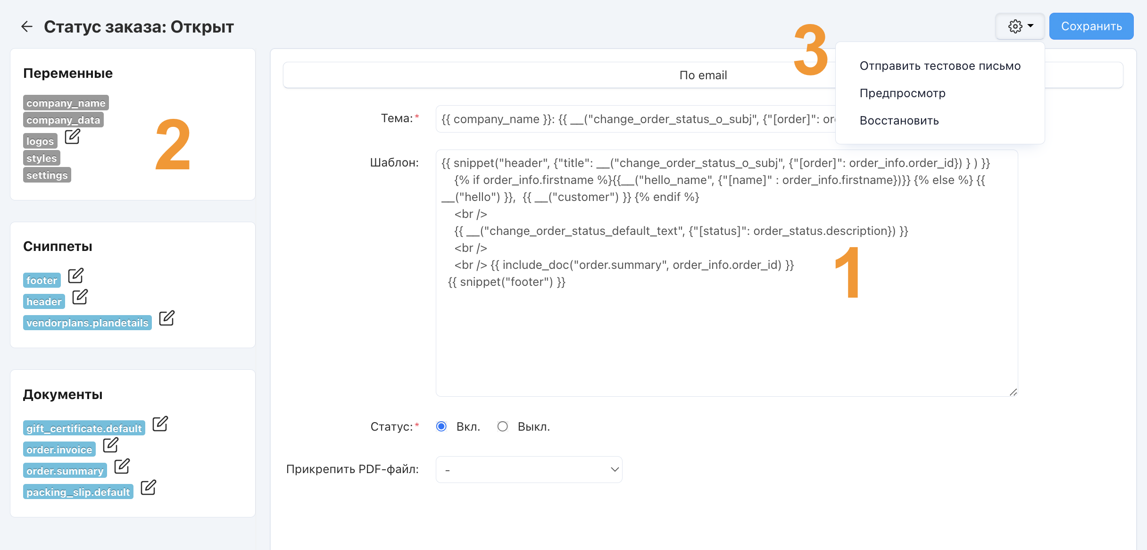The image size is (1147, 550).
Task: Select the Вкл. status radio
Action: pyautogui.click(x=441, y=426)
